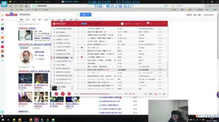
Task: Switch to the first browser tab
Action: 21,2
